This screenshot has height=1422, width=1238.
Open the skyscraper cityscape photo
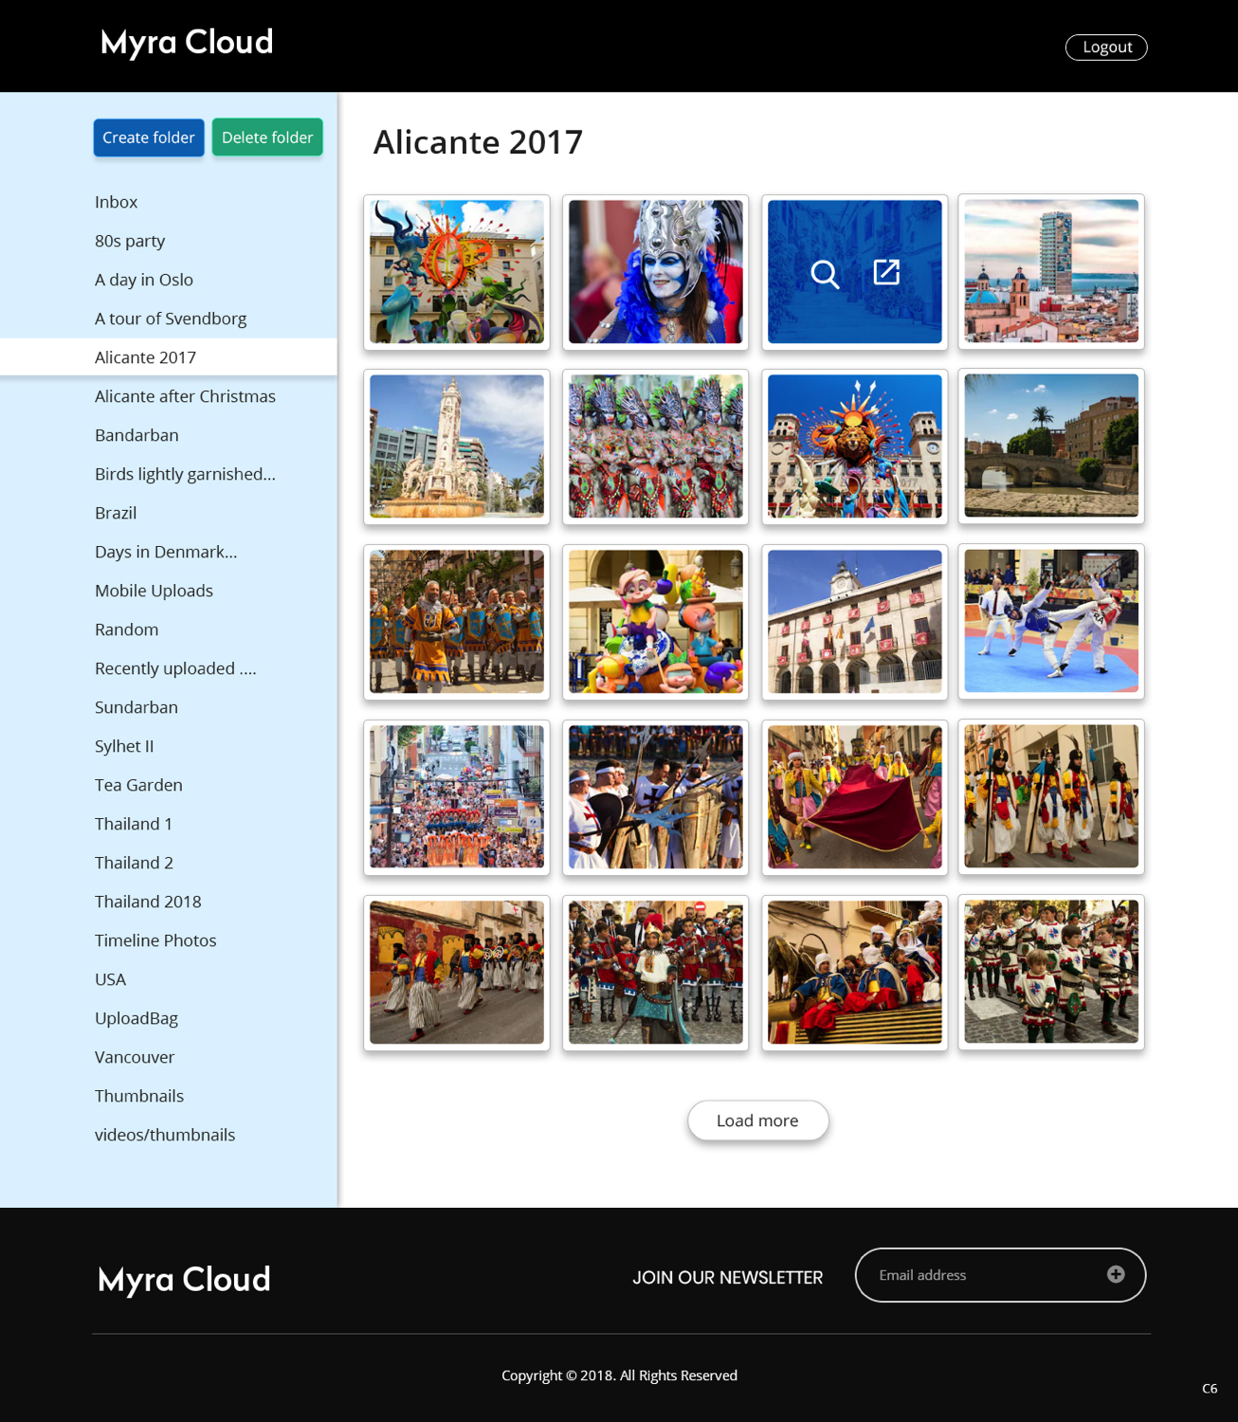point(1050,271)
